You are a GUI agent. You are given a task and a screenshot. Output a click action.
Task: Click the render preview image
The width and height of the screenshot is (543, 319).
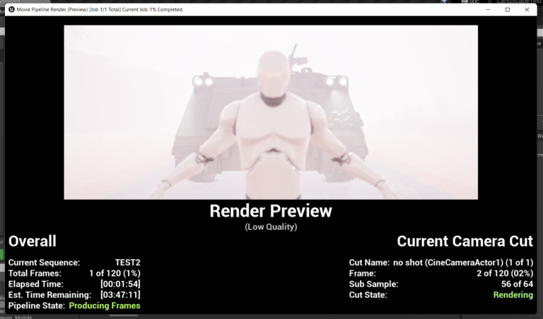point(271,112)
